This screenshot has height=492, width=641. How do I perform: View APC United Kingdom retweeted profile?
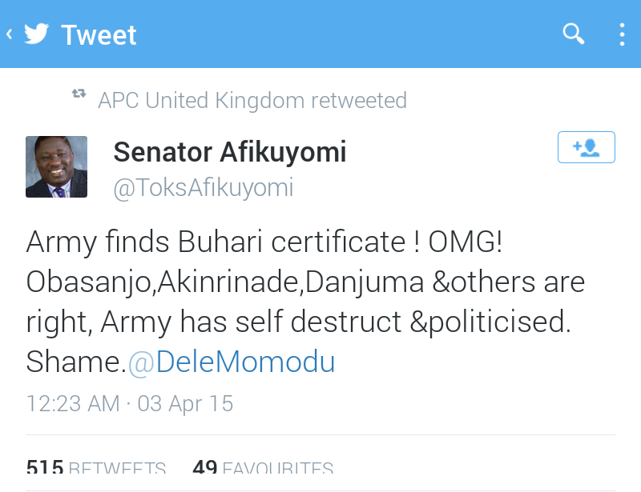[252, 101]
